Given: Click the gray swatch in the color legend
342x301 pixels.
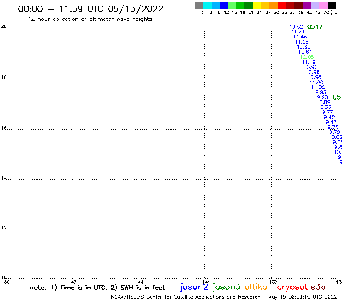Looking at the screenshot, I should pyautogui.click(x=199, y=6).
